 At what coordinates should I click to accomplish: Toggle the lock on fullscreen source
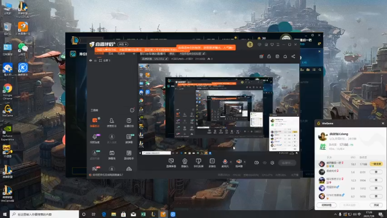(96, 61)
